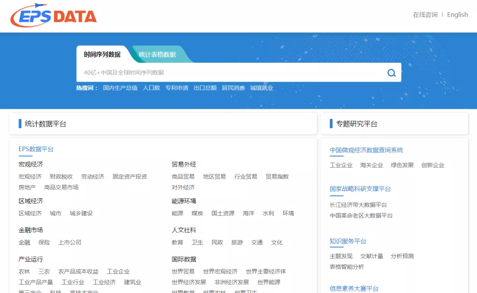This screenshot has width=477, height=293.
Task: Open 城乡建设 database
Action: (x=81, y=213)
